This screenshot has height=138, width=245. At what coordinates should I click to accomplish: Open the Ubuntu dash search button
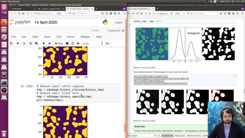click(x=4, y=7)
